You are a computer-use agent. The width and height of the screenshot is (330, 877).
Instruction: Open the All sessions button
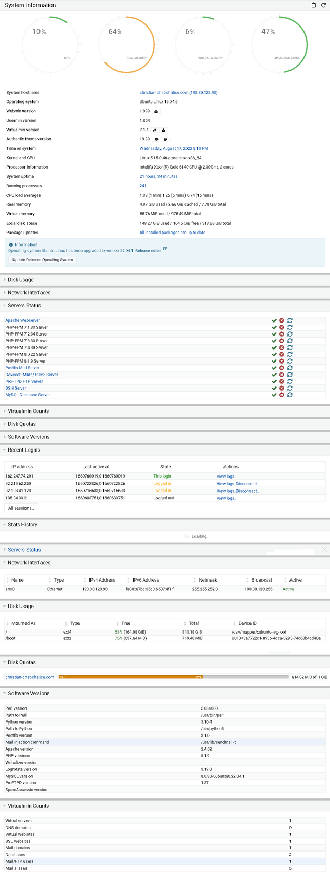[21, 508]
